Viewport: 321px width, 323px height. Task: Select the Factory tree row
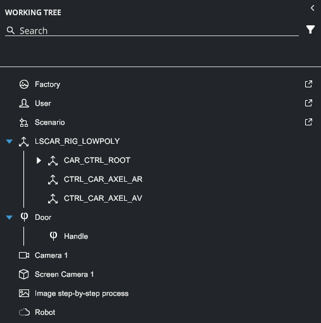[160, 84]
